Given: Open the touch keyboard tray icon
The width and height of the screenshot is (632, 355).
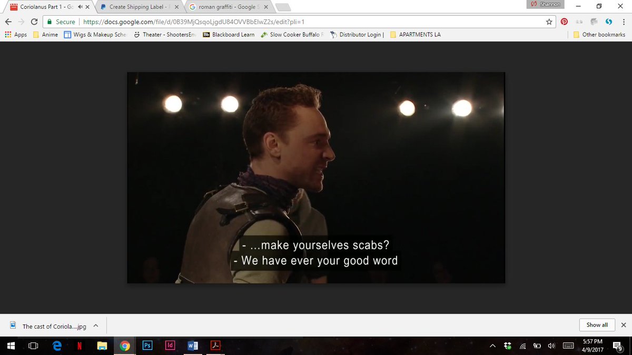Looking at the screenshot, I should pos(568,346).
